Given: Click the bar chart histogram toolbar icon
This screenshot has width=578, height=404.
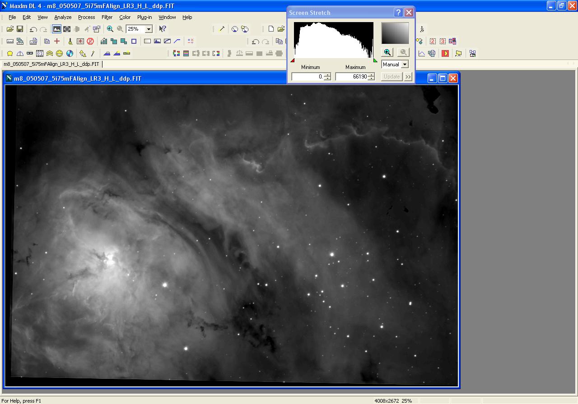Looking at the screenshot, I should [104, 41].
